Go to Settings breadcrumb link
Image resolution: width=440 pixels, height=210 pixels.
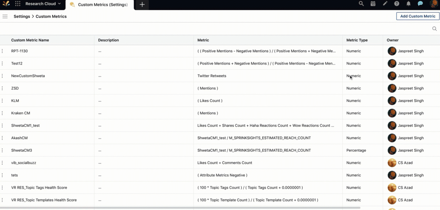coord(22,16)
